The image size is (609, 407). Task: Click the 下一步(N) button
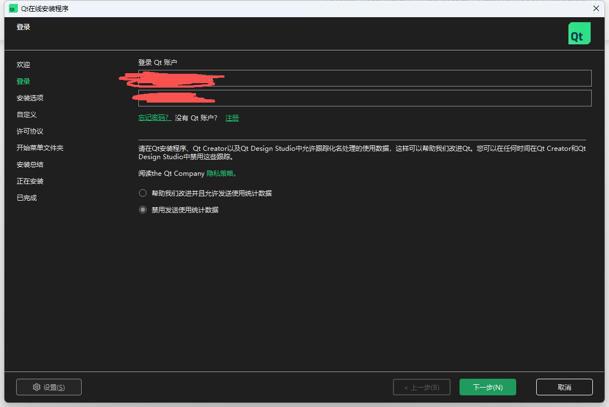[x=488, y=387]
